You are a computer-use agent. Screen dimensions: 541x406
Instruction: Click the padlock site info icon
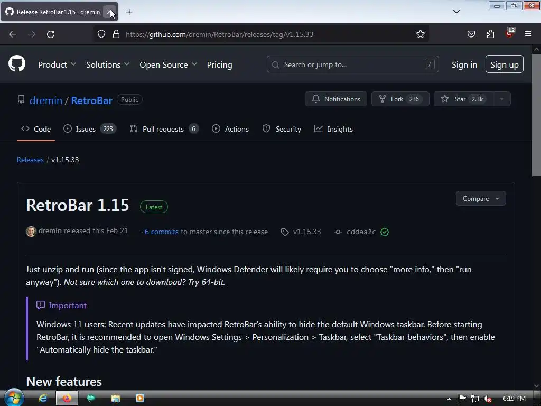[116, 34]
